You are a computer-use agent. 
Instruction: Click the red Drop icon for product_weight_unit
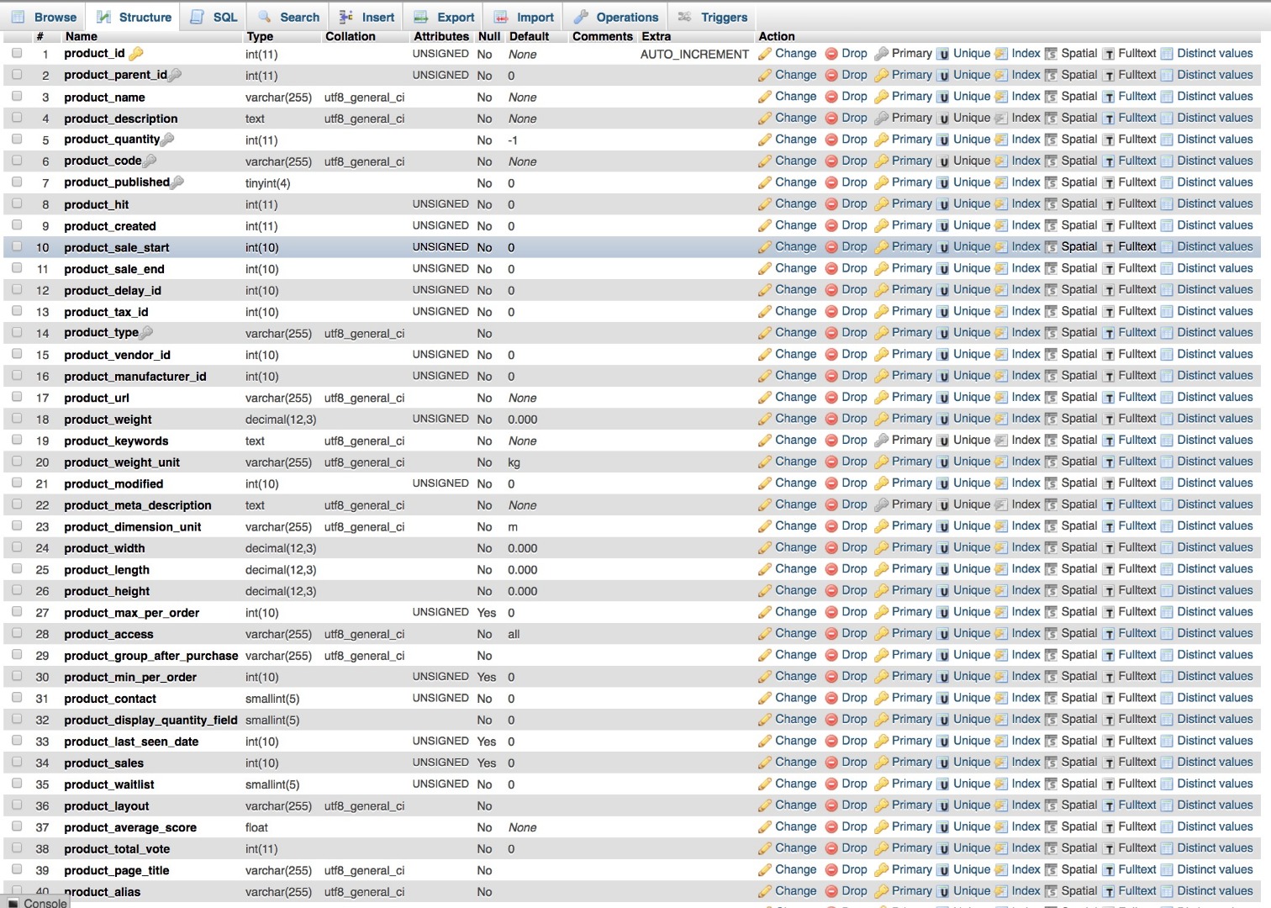pos(831,462)
